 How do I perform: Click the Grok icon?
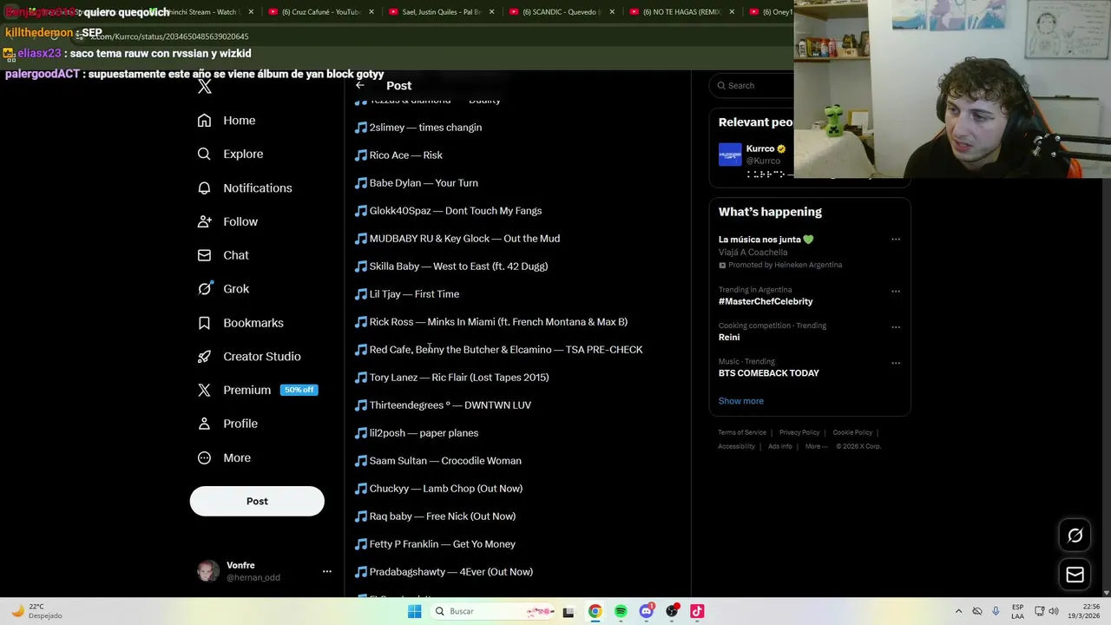coord(204,289)
